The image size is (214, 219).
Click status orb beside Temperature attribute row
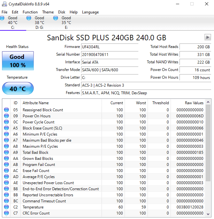[x=6, y=207]
